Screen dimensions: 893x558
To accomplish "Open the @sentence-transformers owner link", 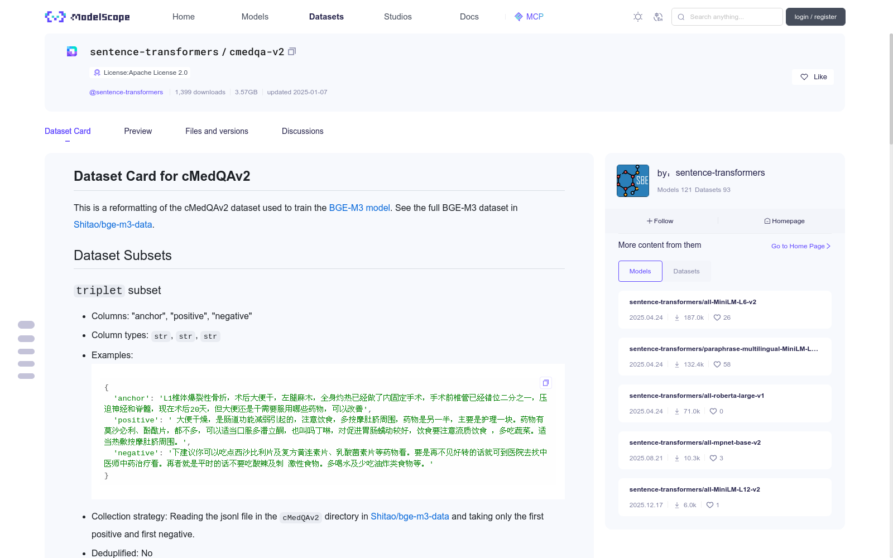I will point(126,92).
